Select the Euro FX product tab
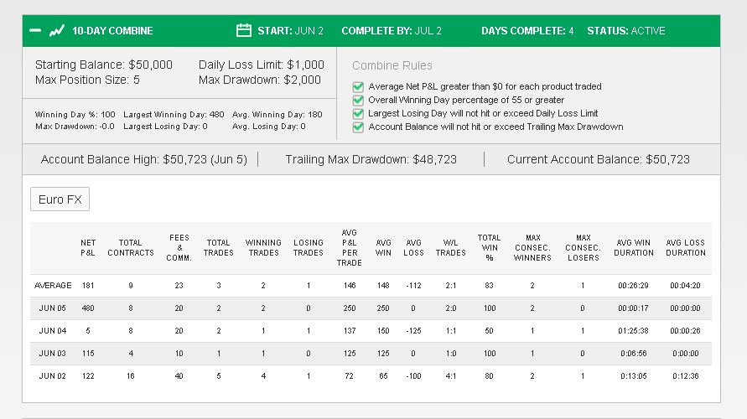747x419 pixels. (60, 199)
